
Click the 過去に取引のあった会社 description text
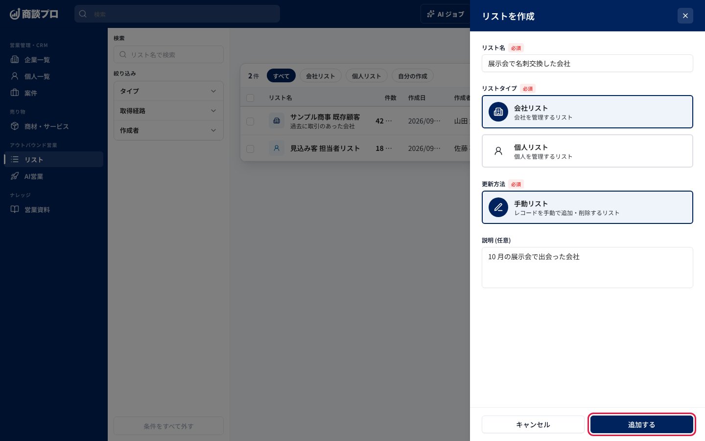(323, 126)
